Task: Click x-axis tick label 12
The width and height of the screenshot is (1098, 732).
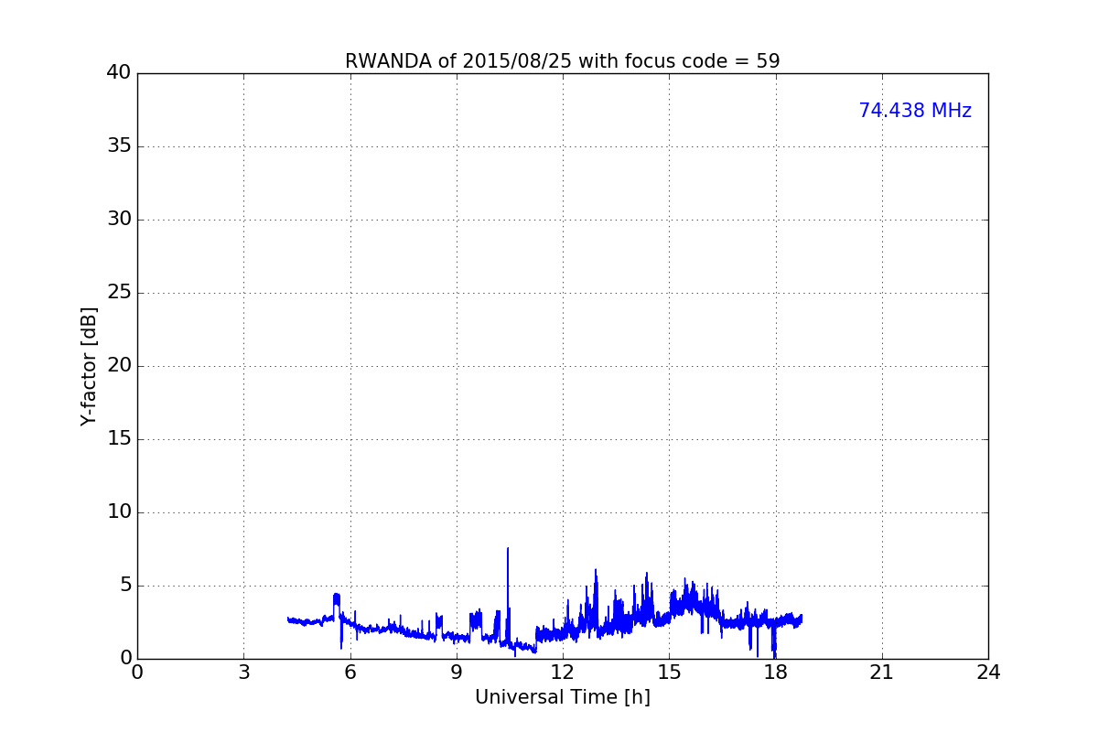Action: 563,673
